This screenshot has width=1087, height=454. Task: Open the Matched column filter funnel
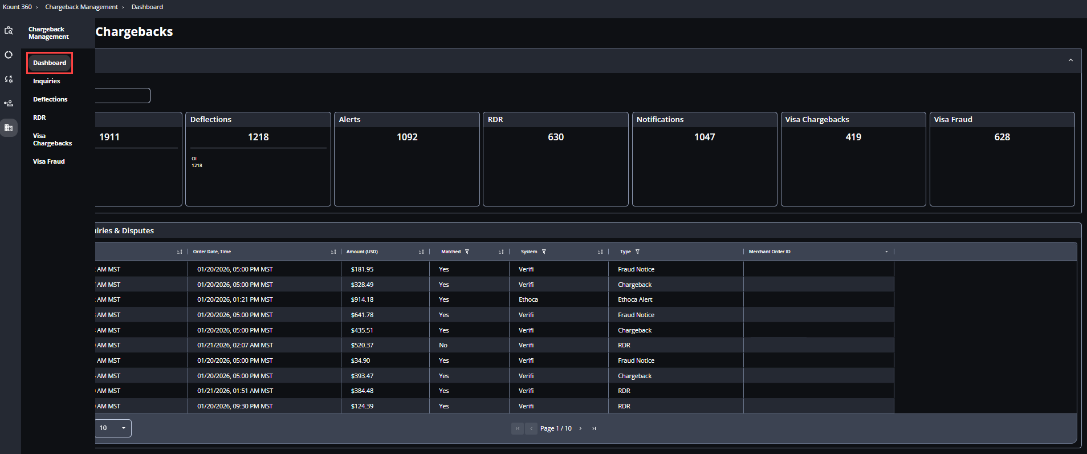[x=467, y=252]
